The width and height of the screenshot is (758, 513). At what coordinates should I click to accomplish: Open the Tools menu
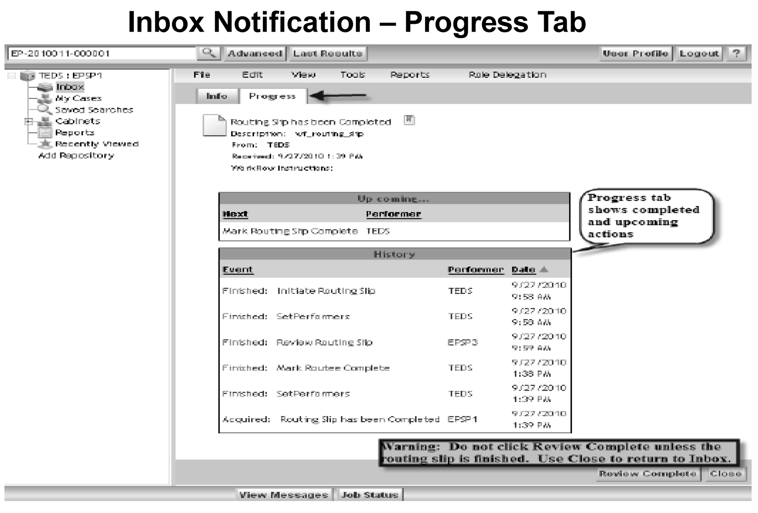(x=352, y=75)
